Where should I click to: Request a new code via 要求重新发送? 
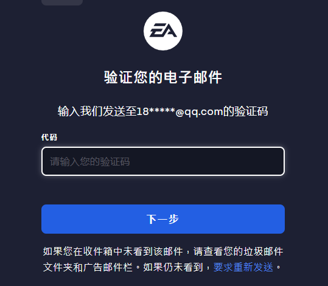[x=243, y=267]
